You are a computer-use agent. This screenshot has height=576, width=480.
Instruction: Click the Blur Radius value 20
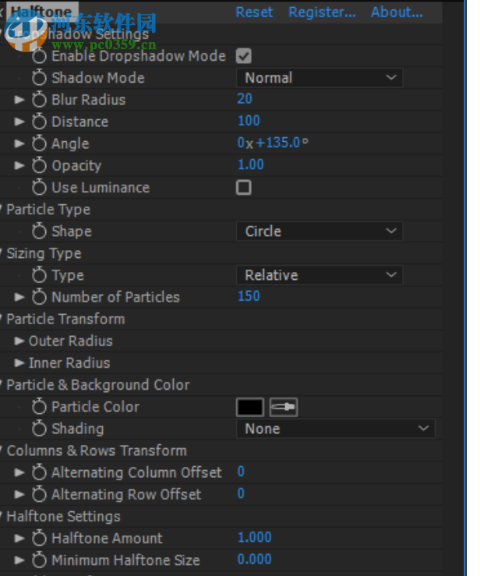(x=245, y=99)
